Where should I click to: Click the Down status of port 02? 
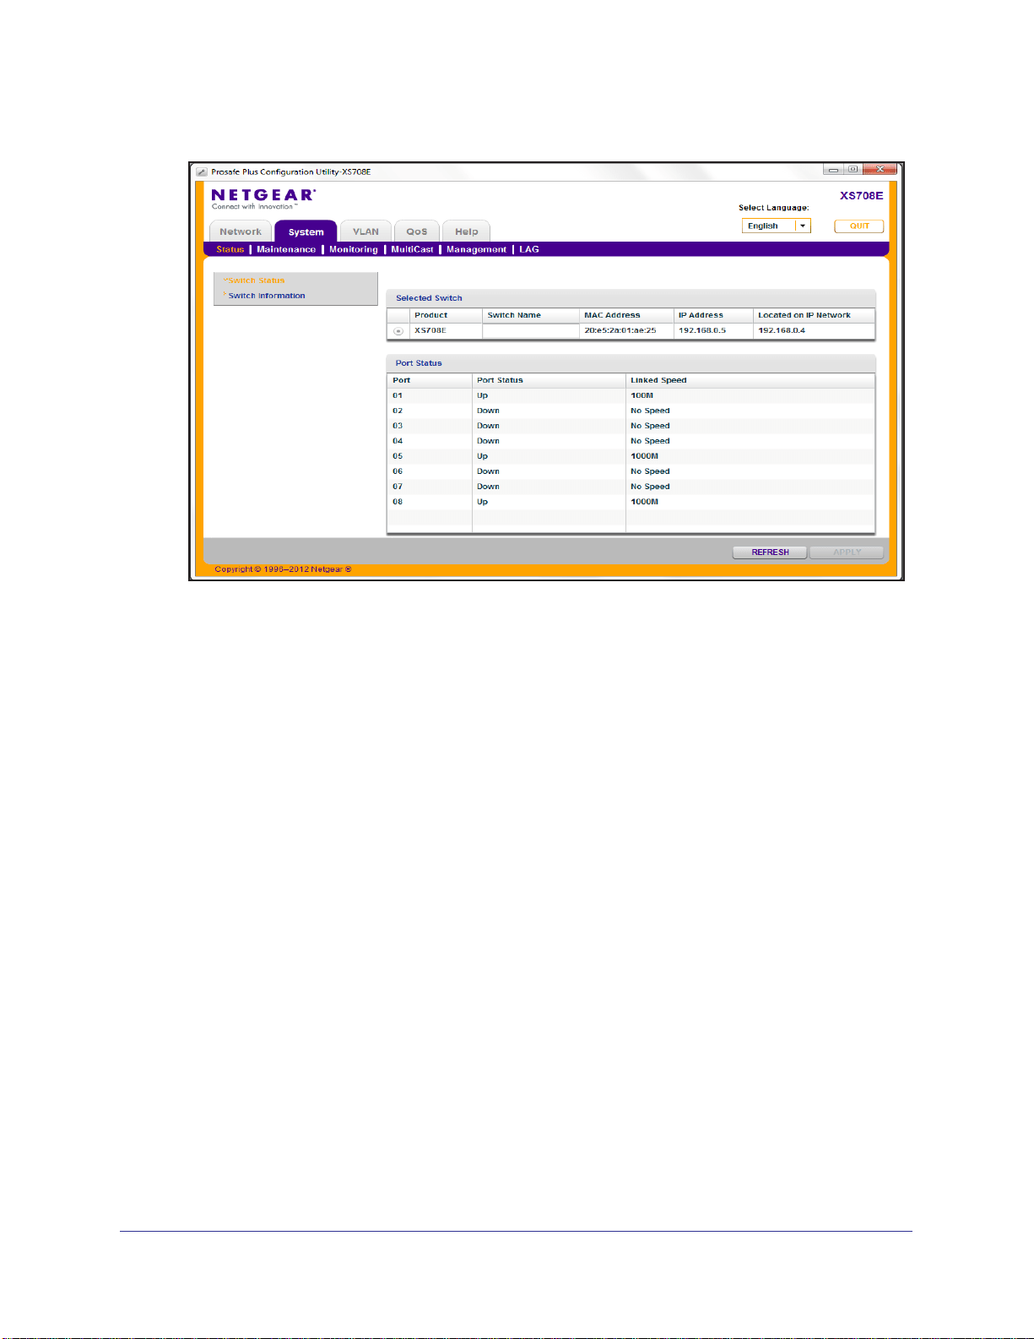(x=488, y=411)
